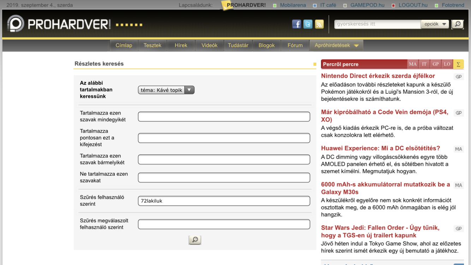Click the PROHARDVER! link in top bar
Viewport: 471px width, 265px height.
tap(246, 5)
